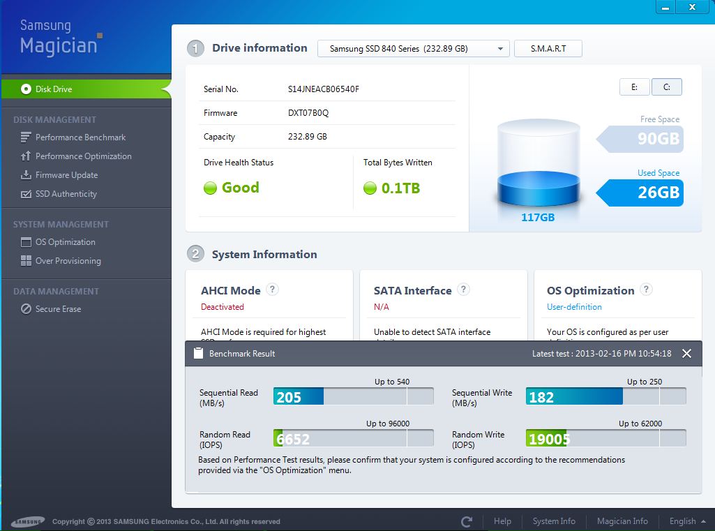
Task: Click the Firmware Update download icon
Action: 26,174
